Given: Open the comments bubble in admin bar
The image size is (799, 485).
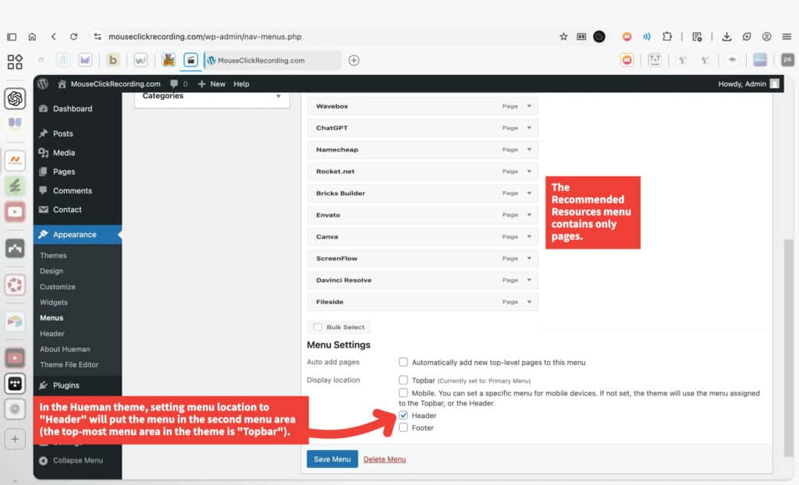Looking at the screenshot, I should [178, 83].
